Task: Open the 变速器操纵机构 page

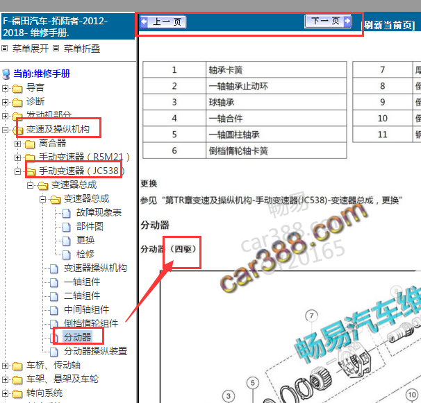Action: click(95, 268)
